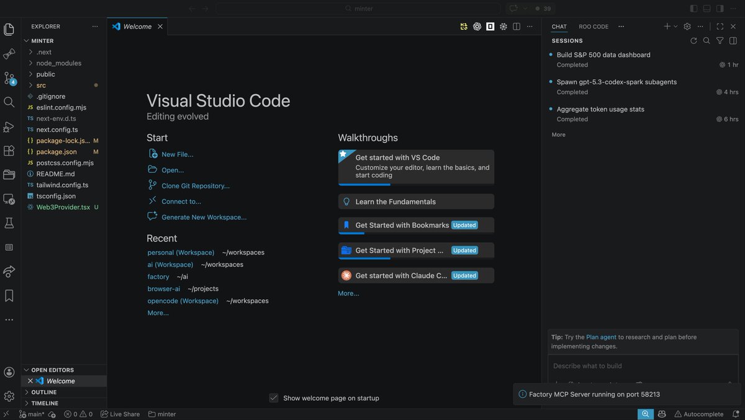Show More chat sessions
Screen dimensions: 745x420
pos(559,134)
